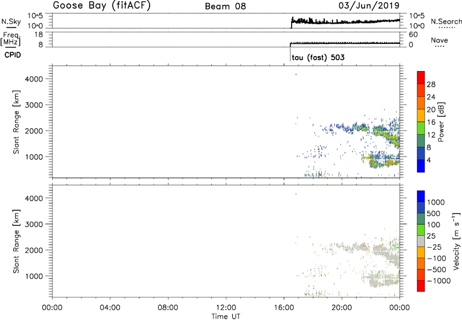Image resolution: width=462 pixels, height=320 pixels.
Task: Click the 'Freq. [MHz]' axis label
Action: point(10,39)
